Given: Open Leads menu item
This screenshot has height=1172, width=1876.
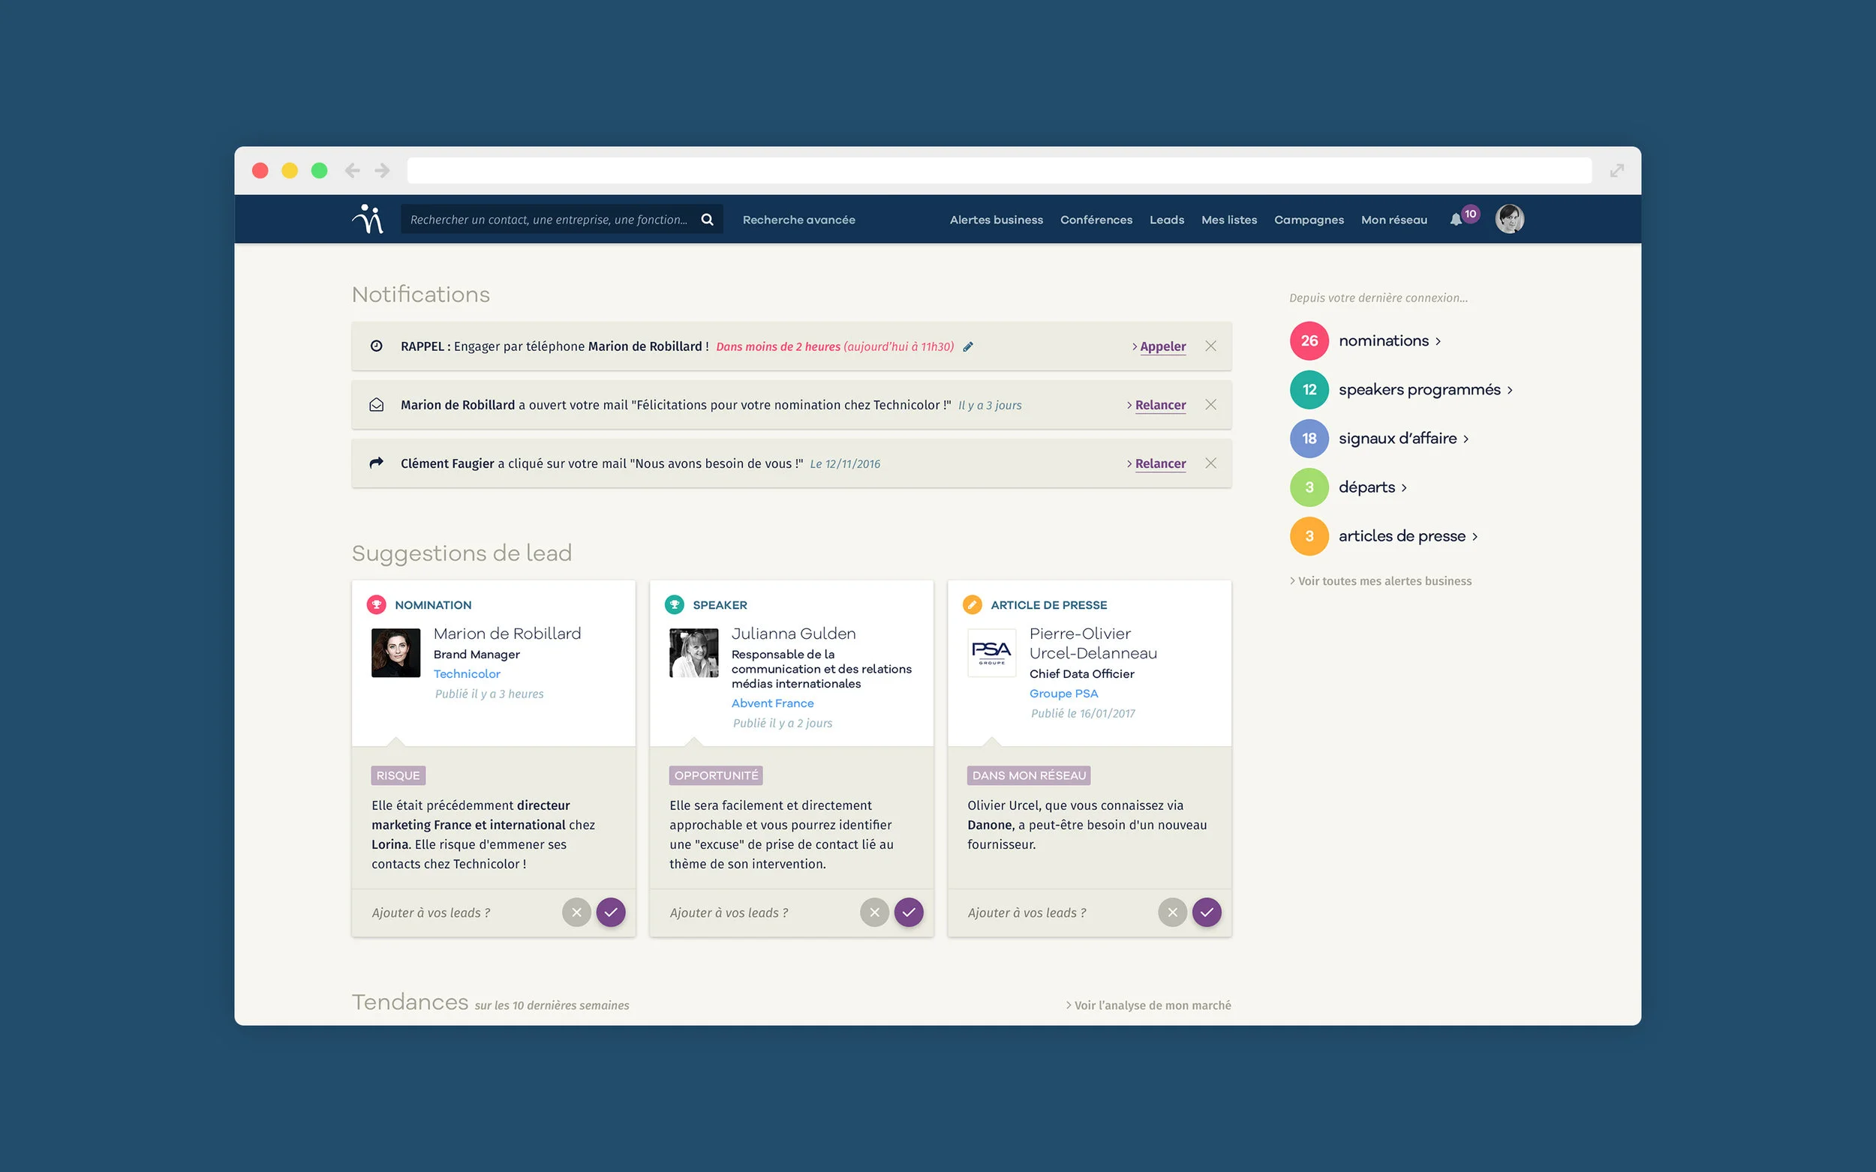Looking at the screenshot, I should click(1166, 220).
